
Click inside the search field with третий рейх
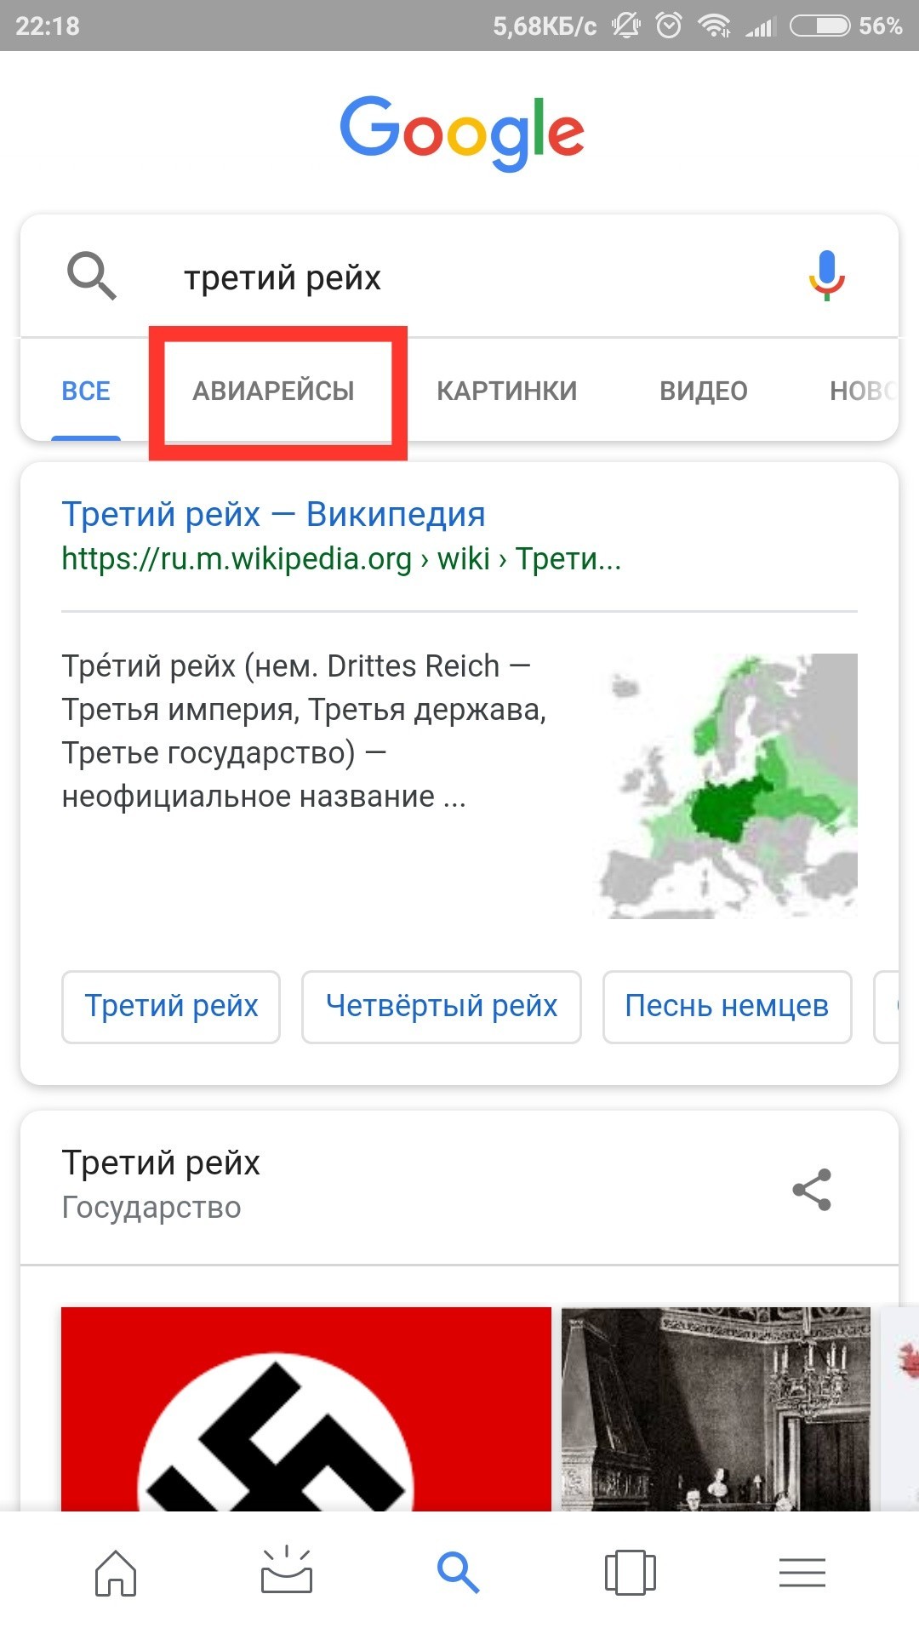tap(459, 277)
